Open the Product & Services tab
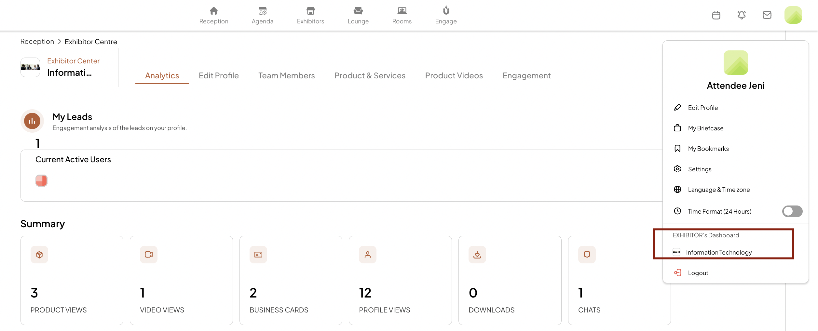818x331 pixels. pos(370,75)
